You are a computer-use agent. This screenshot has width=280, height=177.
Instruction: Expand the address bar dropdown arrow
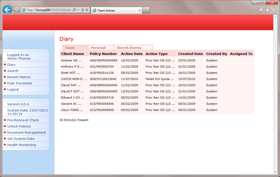click(x=78, y=10)
